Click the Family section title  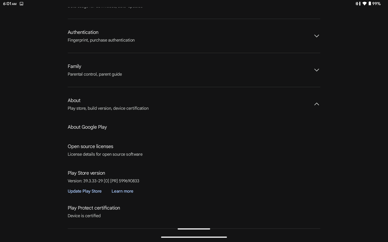pyautogui.click(x=75, y=66)
